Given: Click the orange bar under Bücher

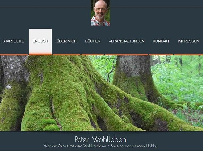Looking at the screenshot, I should click(x=93, y=54).
